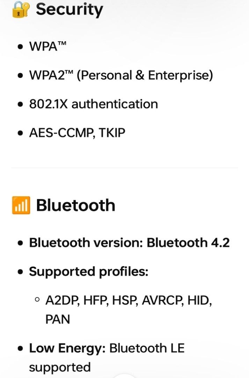Screen dimensions: 249x378
Task: Click the word PAN in profiles list
Action: click(x=58, y=319)
